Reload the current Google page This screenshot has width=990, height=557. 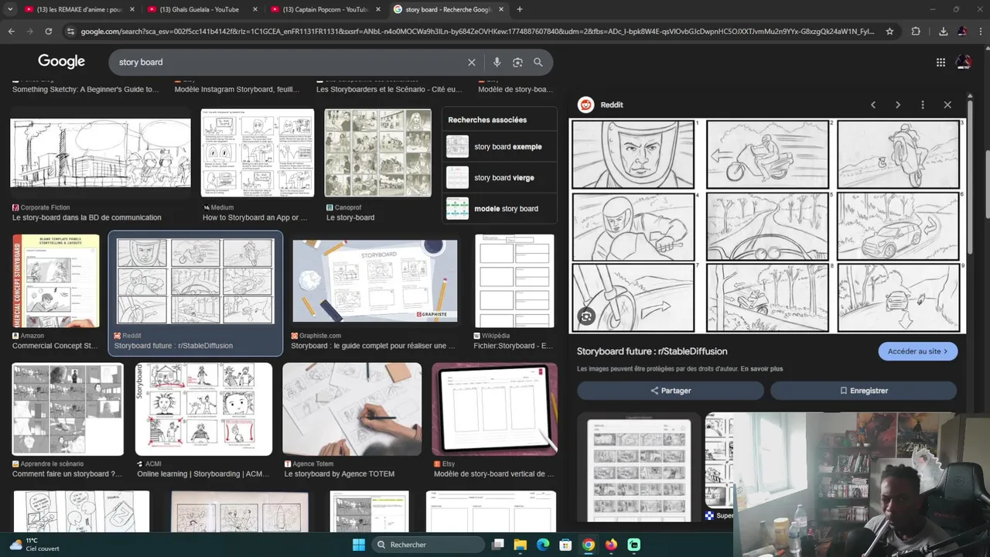click(48, 32)
